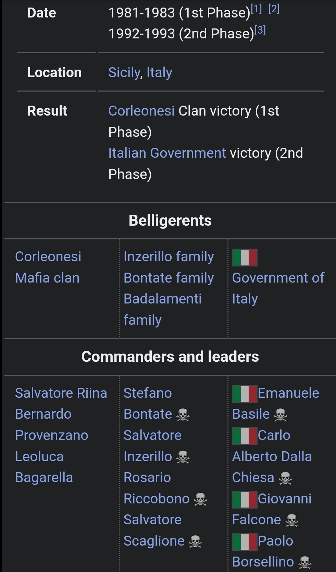Click the flag icon beside Emanuele
Image resolution: width=336 pixels, height=572 pixels.
[245, 394]
